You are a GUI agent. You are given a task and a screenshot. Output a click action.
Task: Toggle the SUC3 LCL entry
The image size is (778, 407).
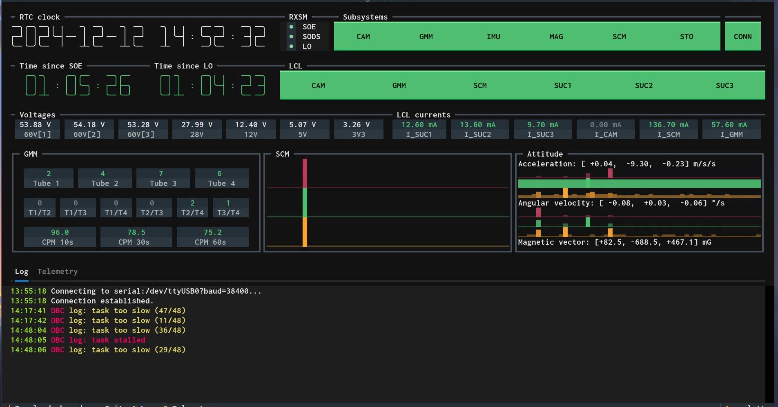724,86
